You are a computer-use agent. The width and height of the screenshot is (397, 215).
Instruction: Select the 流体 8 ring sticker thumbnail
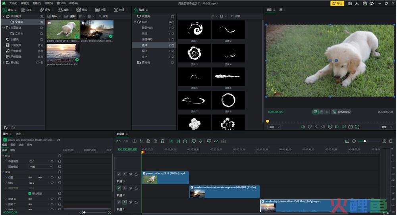pos(228,100)
